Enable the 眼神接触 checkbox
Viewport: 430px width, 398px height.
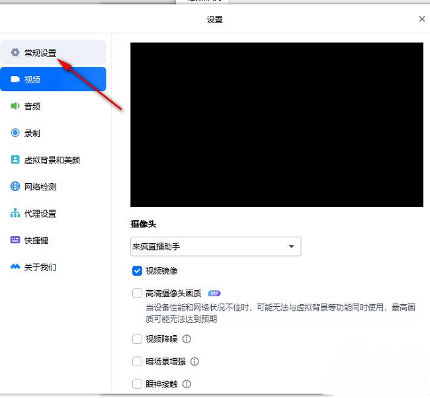pyautogui.click(x=137, y=384)
